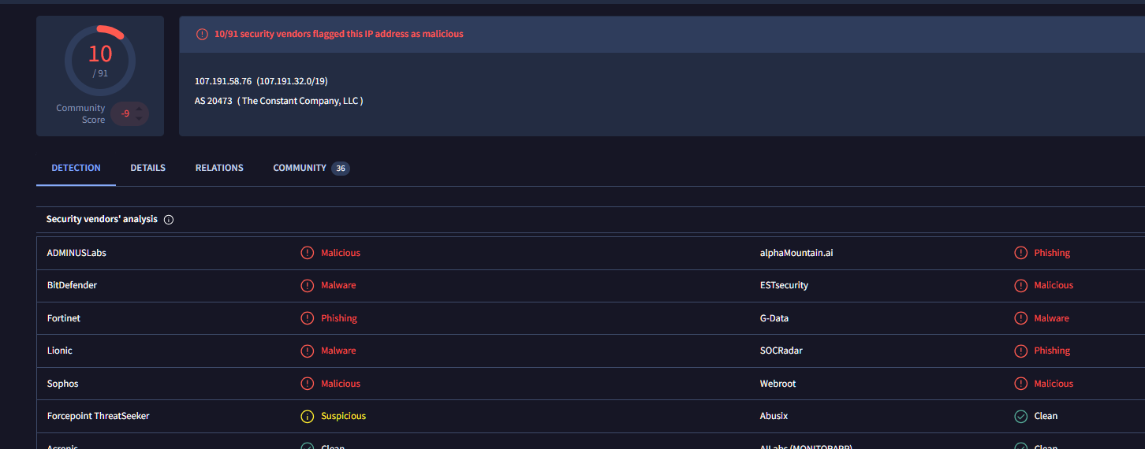1145x449 pixels.
Task: Click the Malware verdict for BitDefender
Action: point(338,285)
